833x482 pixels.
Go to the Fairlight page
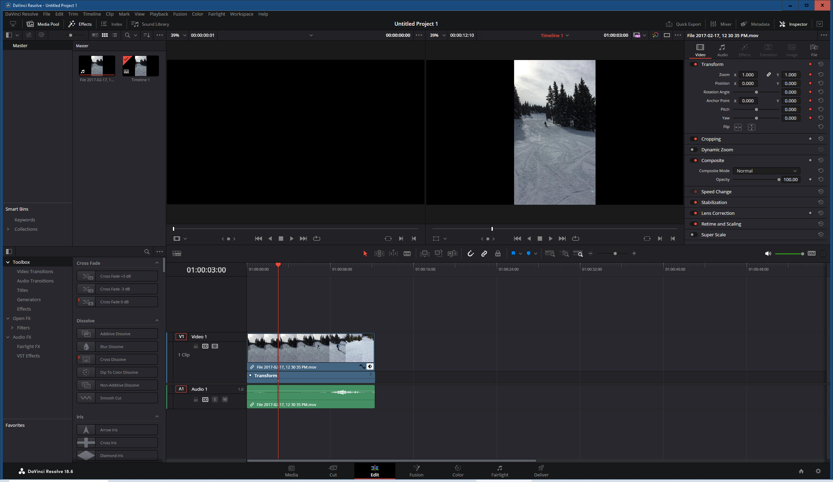tap(499, 471)
